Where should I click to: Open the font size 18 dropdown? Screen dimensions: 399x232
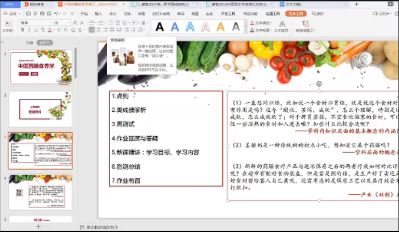pyautogui.click(x=69, y=23)
